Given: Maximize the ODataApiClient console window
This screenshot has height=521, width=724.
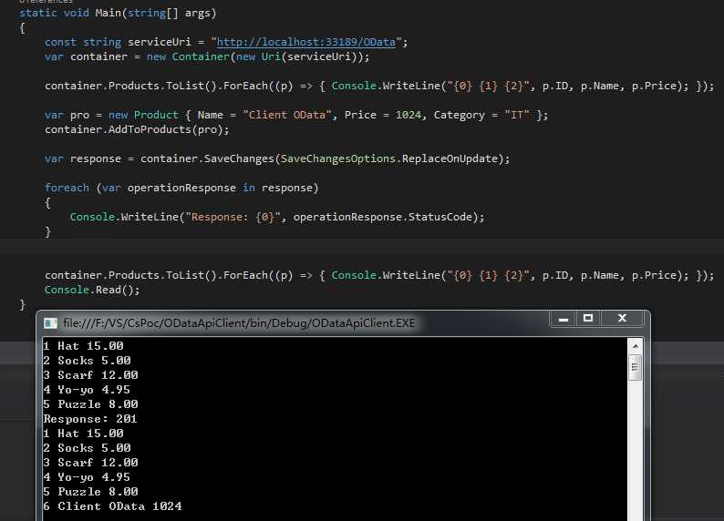Looking at the screenshot, I should (x=588, y=318).
